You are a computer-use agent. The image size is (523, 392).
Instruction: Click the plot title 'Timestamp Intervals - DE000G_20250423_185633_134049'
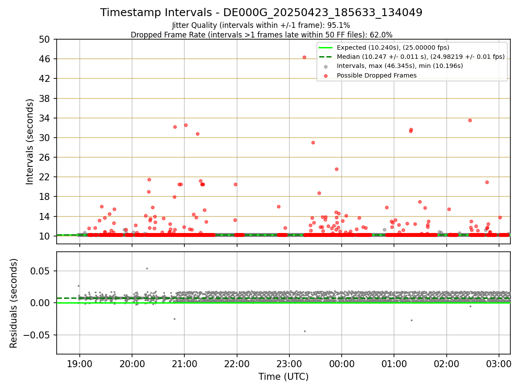tap(261, 13)
